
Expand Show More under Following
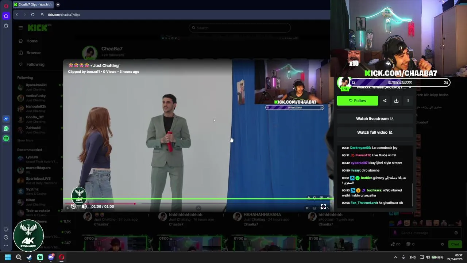coord(25,140)
